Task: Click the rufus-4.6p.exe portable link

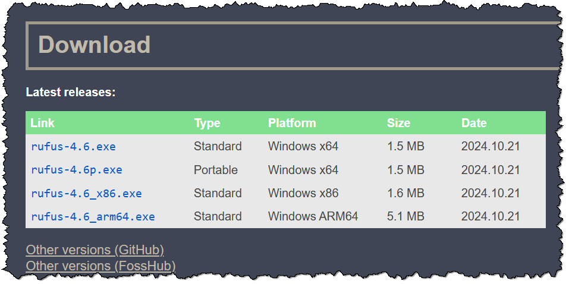Action: [76, 170]
